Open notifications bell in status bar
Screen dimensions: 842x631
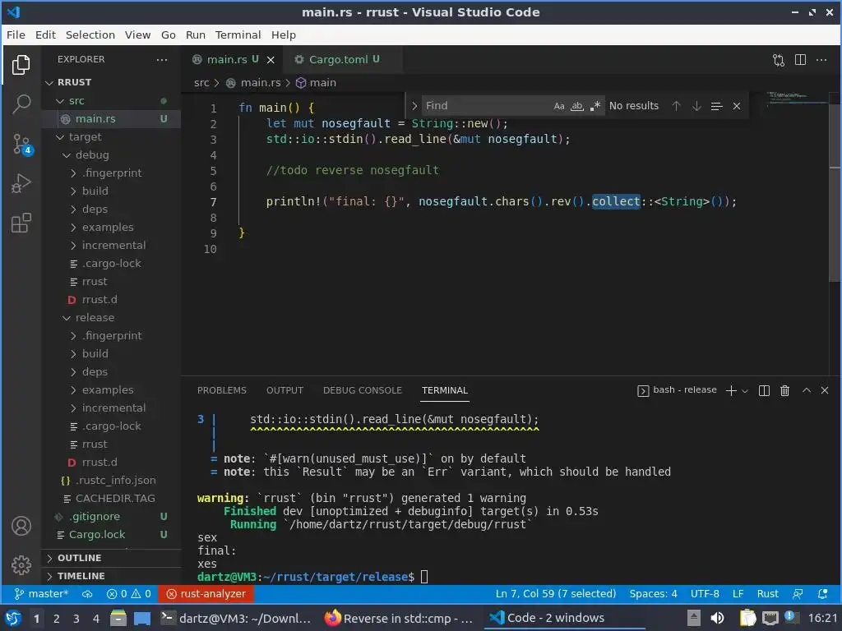coord(822,594)
